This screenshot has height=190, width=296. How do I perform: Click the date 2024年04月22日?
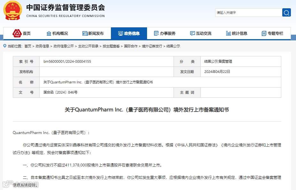click(217, 72)
